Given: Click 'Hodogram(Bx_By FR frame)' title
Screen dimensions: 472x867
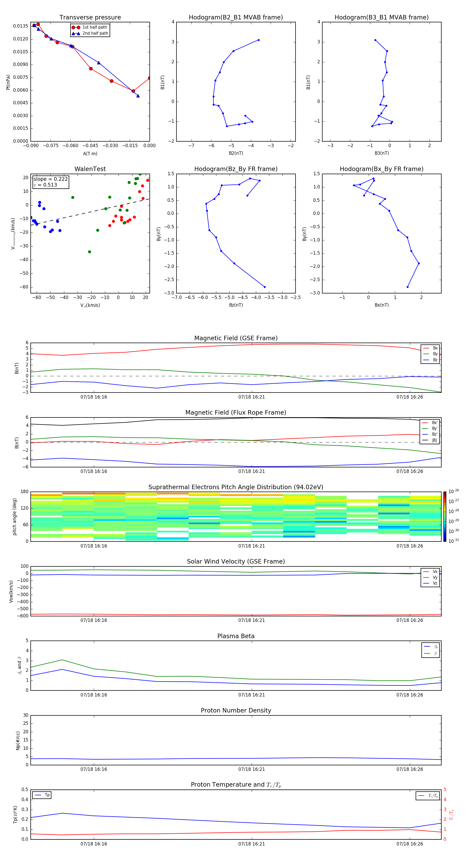Looking at the screenshot, I should [x=382, y=169].
